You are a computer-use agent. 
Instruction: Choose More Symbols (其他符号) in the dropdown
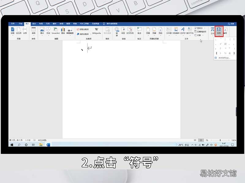pyautogui.click(x=225, y=58)
